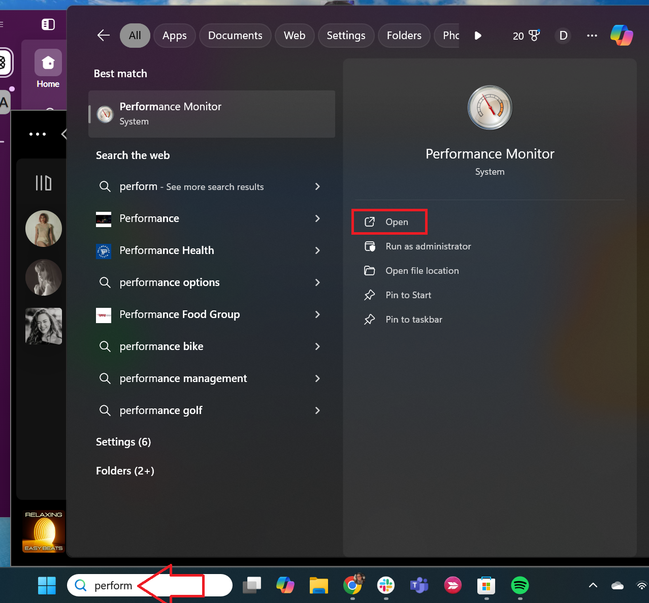Open Microsoft Teams from the taskbar
The height and width of the screenshot is (603, 649).
[419, 585]
